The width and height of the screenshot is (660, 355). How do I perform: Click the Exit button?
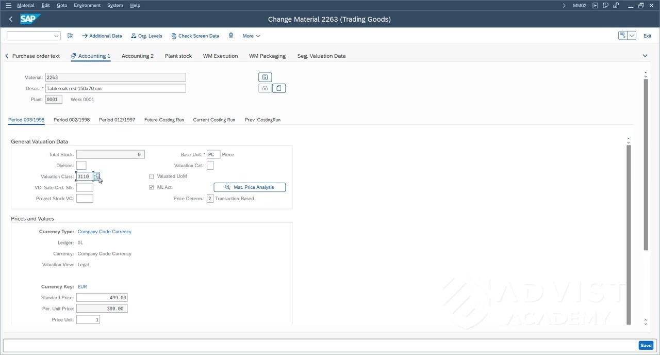pyautogui.click(x=647, y=36)
